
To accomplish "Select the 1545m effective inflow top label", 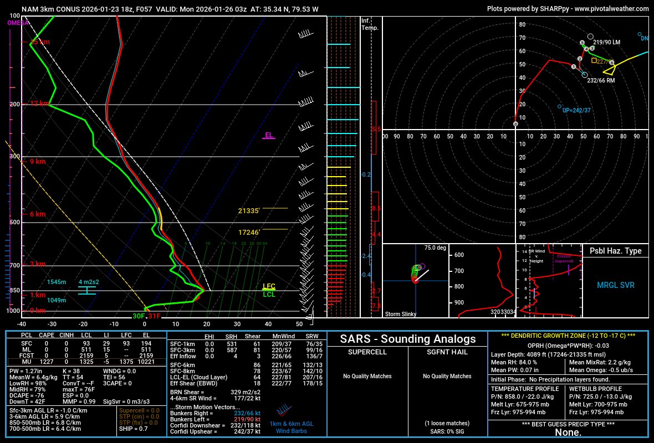I will (57, 282).
